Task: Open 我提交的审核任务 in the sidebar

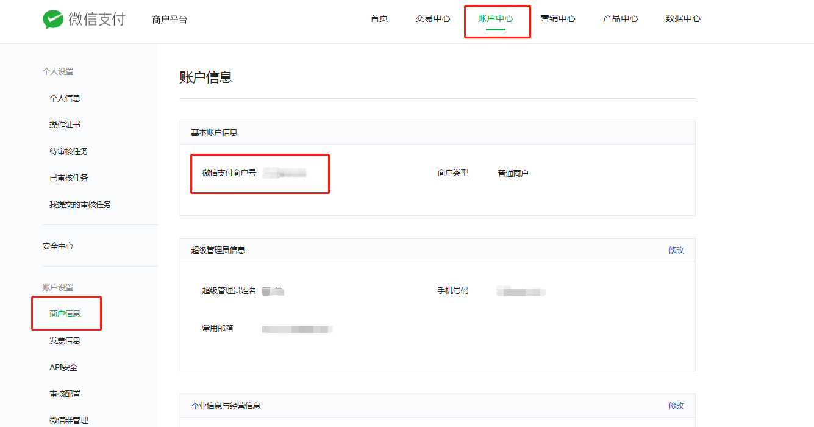Action: pyautogui.click(x=80, y=204)
